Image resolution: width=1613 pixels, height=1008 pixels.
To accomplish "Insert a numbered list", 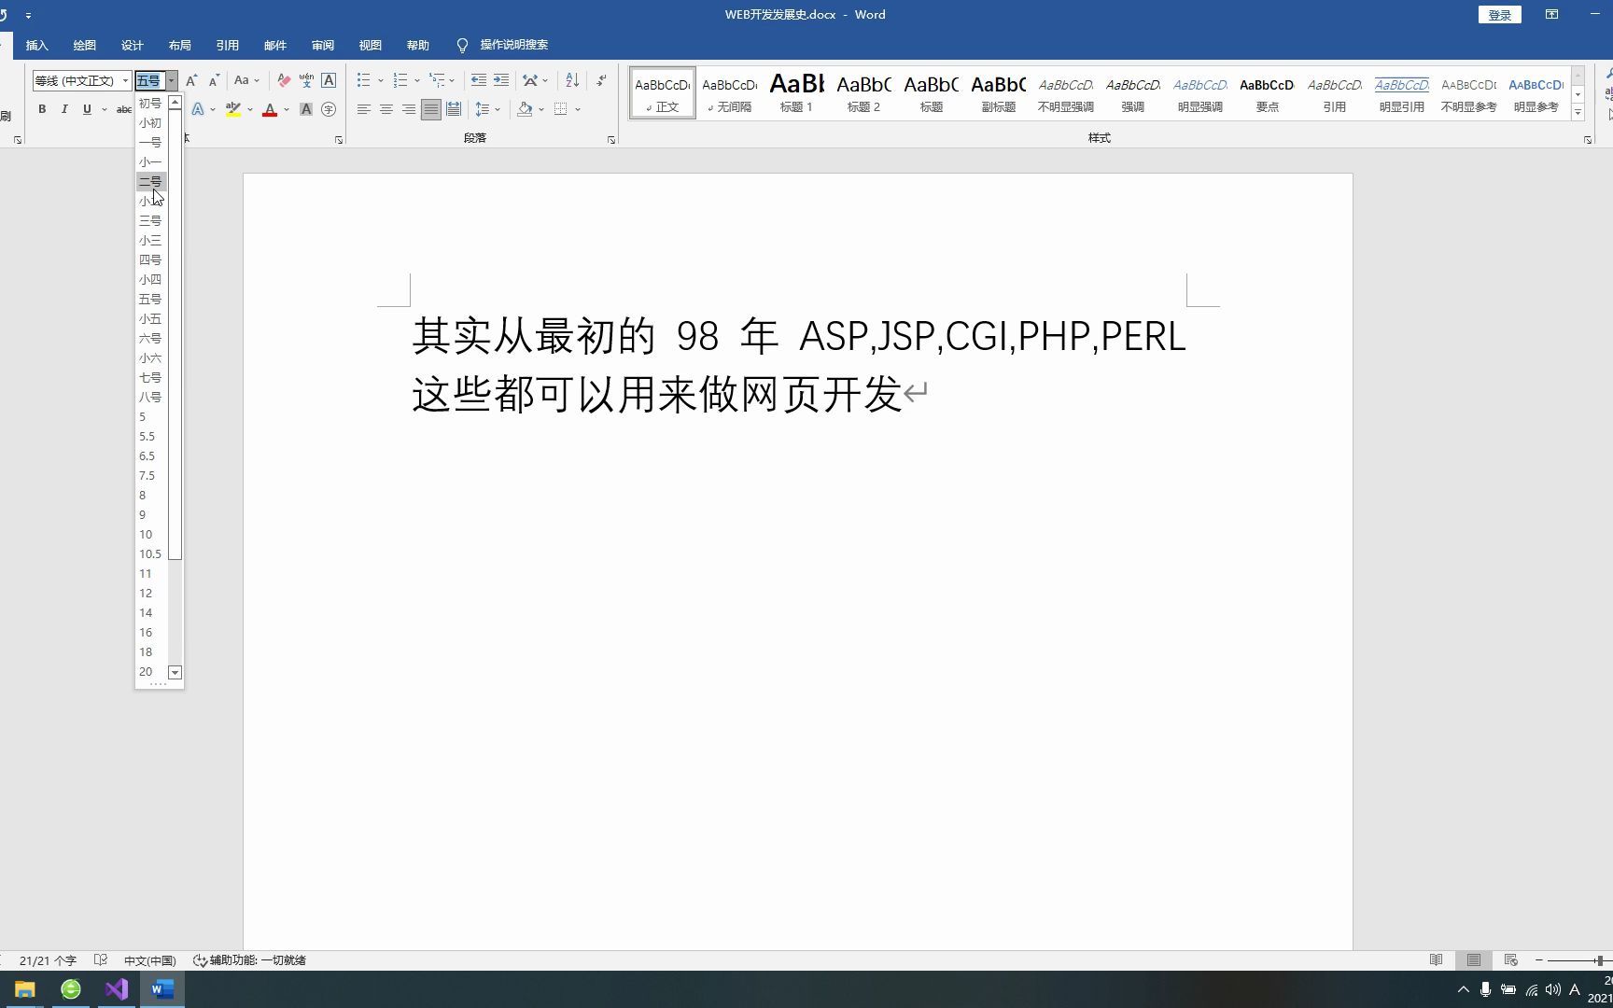I will (x=400, y=80).
